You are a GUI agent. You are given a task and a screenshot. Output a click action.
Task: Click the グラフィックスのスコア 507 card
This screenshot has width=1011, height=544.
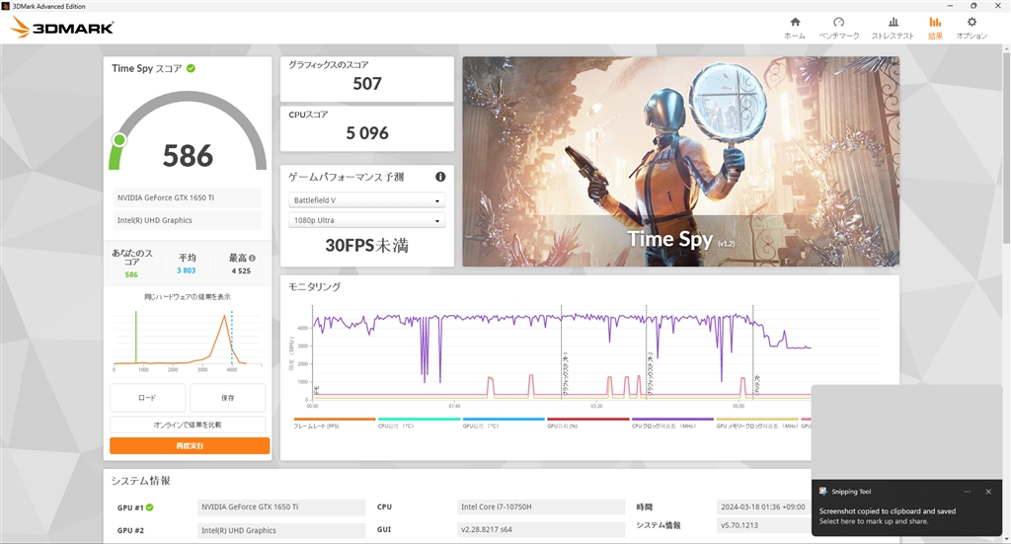coord(367,79)
